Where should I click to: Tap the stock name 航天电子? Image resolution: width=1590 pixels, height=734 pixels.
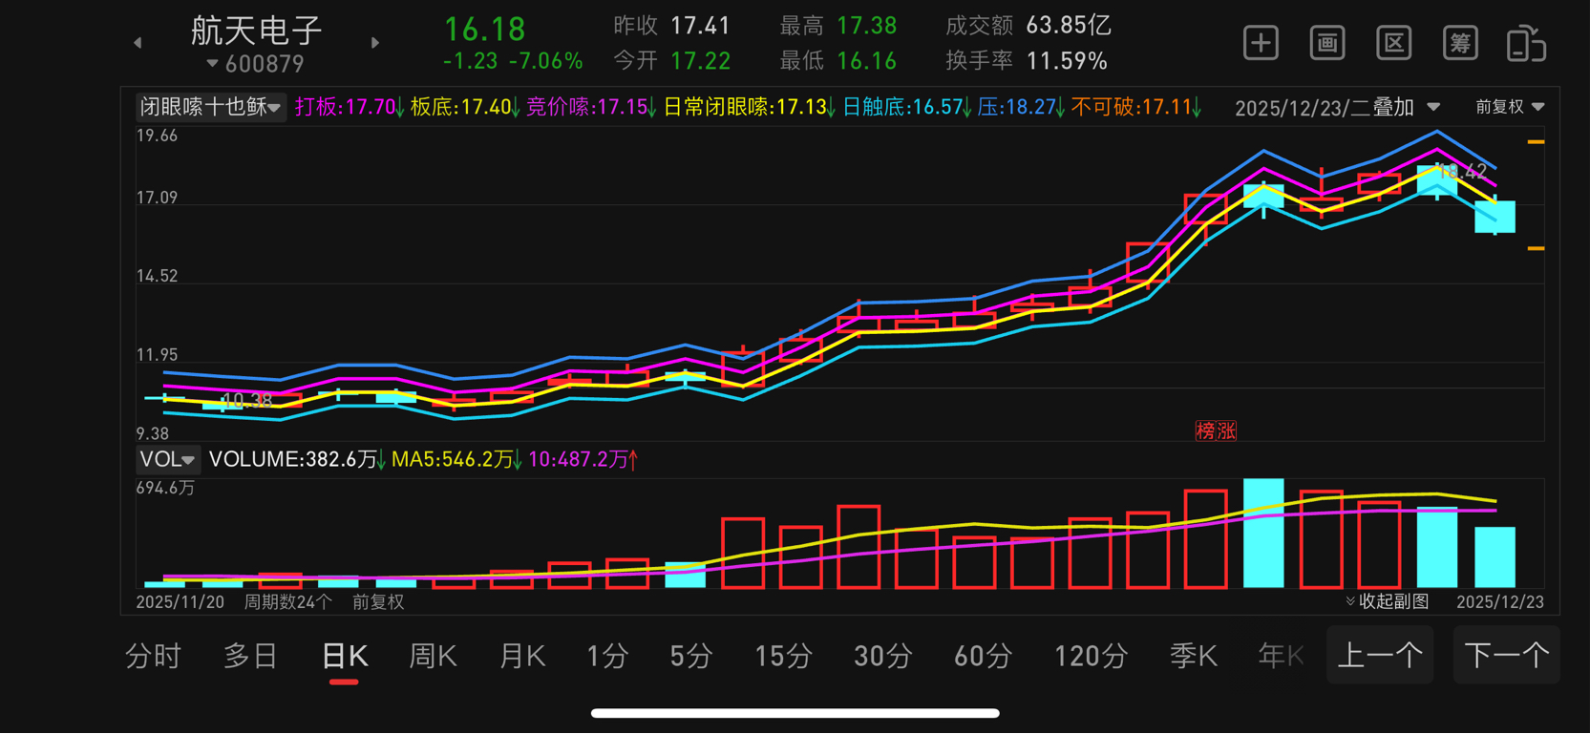click(x=257, y=31)
